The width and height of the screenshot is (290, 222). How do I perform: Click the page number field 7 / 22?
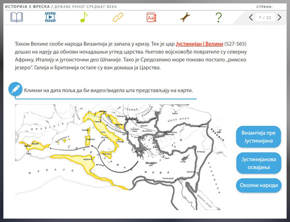pyautogui.click(x=265, y=18)
